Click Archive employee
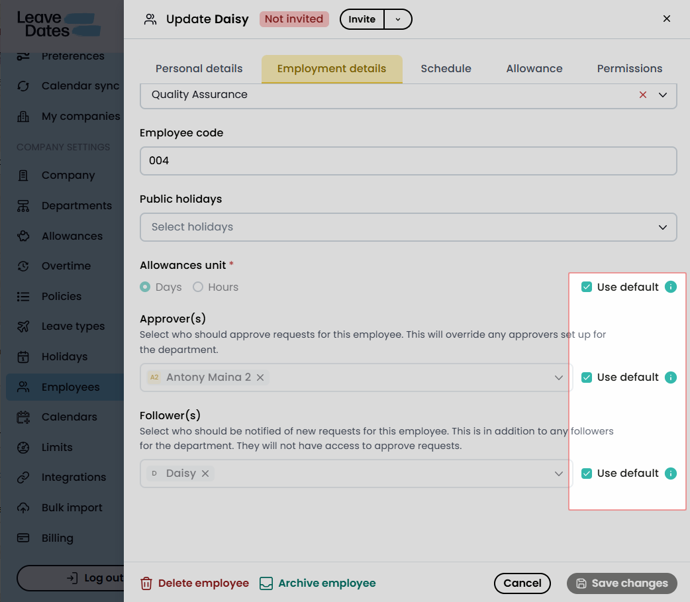The height and width of the screenshot is (602, 690). (x=318, y=583)
